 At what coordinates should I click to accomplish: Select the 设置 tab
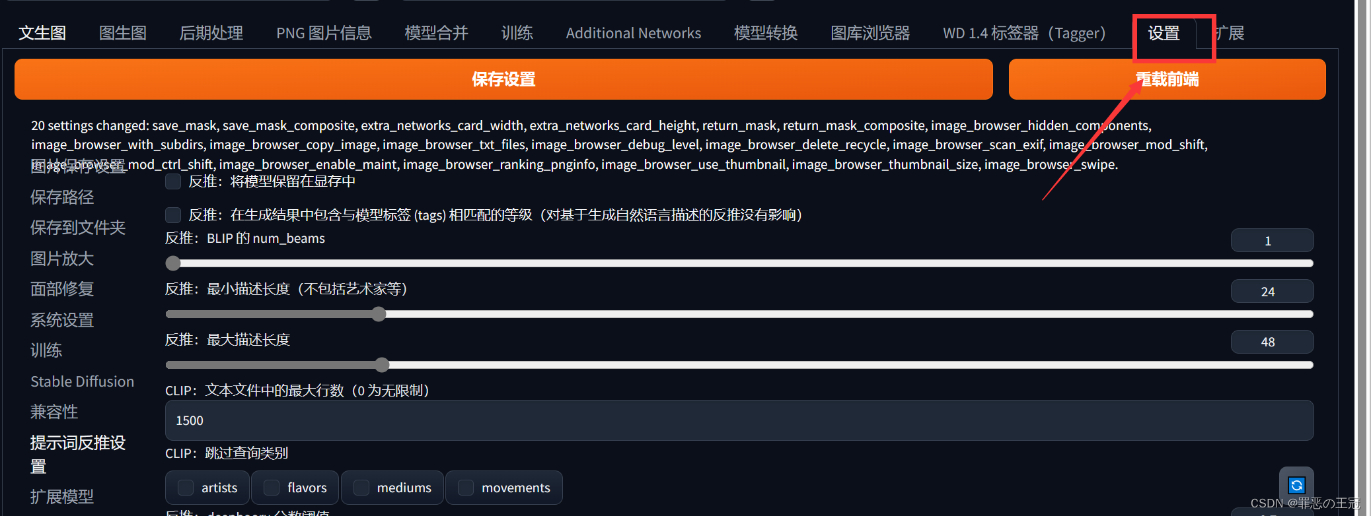pos(1164,33)
